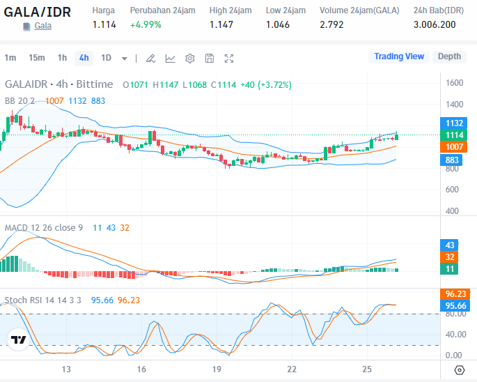The image size is (477, 382).
Task: Switch to Trading View chart
Action: (399, 56)
